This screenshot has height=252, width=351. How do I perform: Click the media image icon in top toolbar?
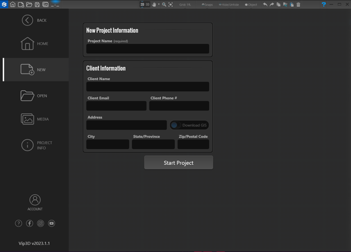point(45,5)
